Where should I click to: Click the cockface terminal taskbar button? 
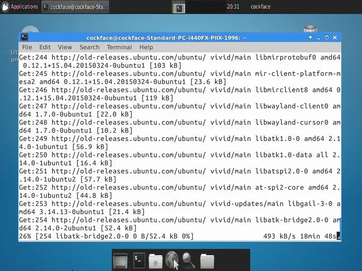(x=75, y=7)
